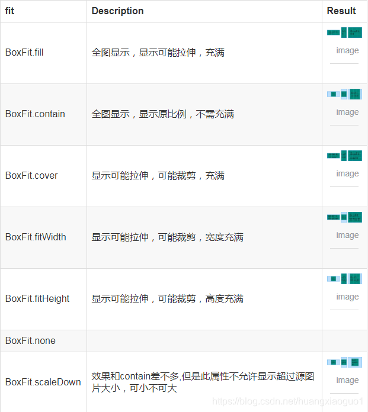This screenshot has height=412, width=368.
Task: Click the 'Description' column header
Action: [x=117, y=11]
